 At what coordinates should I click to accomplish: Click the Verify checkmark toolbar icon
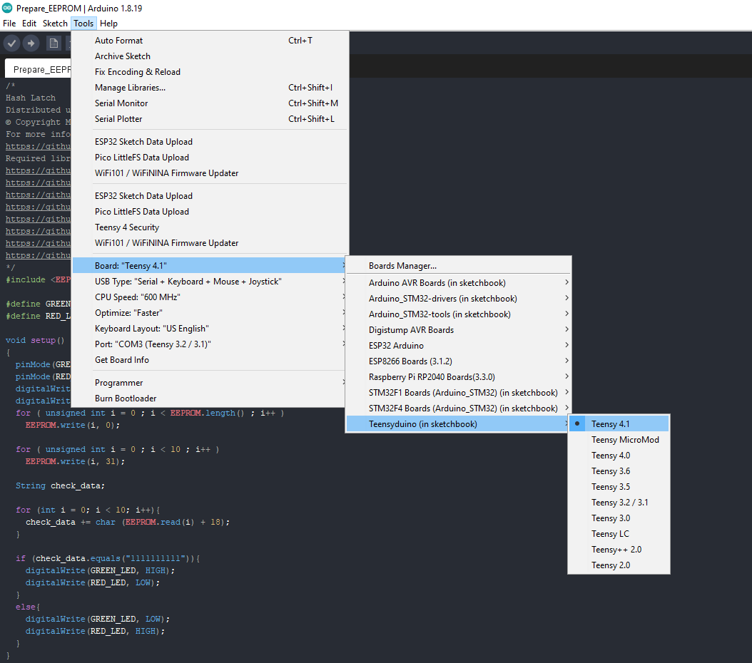click(12, 43)
